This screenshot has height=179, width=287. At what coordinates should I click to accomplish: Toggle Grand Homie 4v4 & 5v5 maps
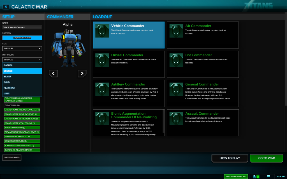22,114
